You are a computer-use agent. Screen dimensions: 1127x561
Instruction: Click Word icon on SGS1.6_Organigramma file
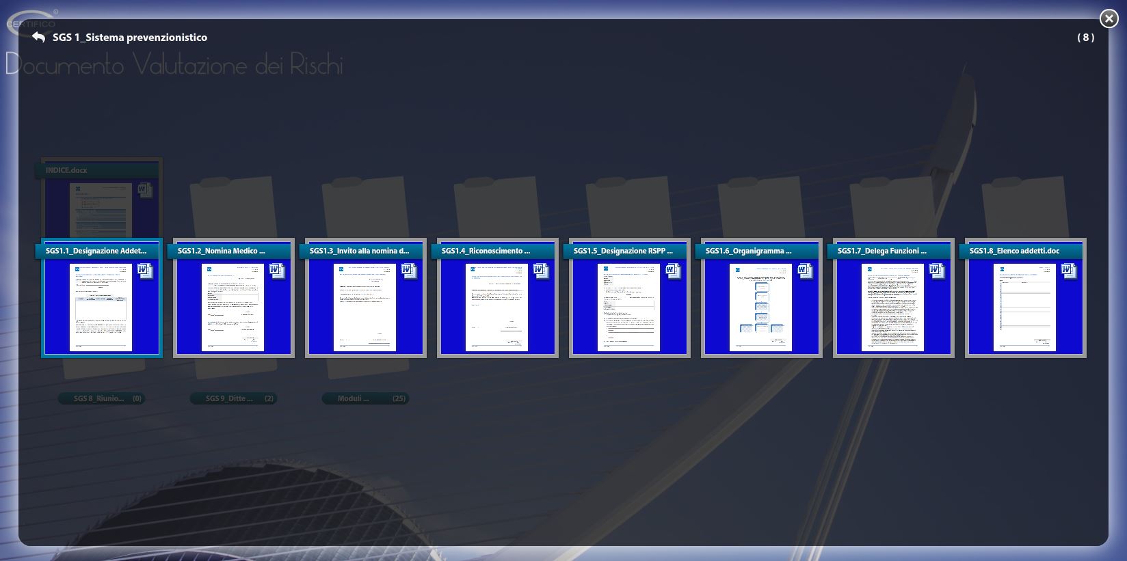tap(804, 271)
